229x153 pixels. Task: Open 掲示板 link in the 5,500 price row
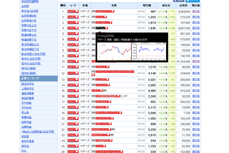tap(196, 113)
